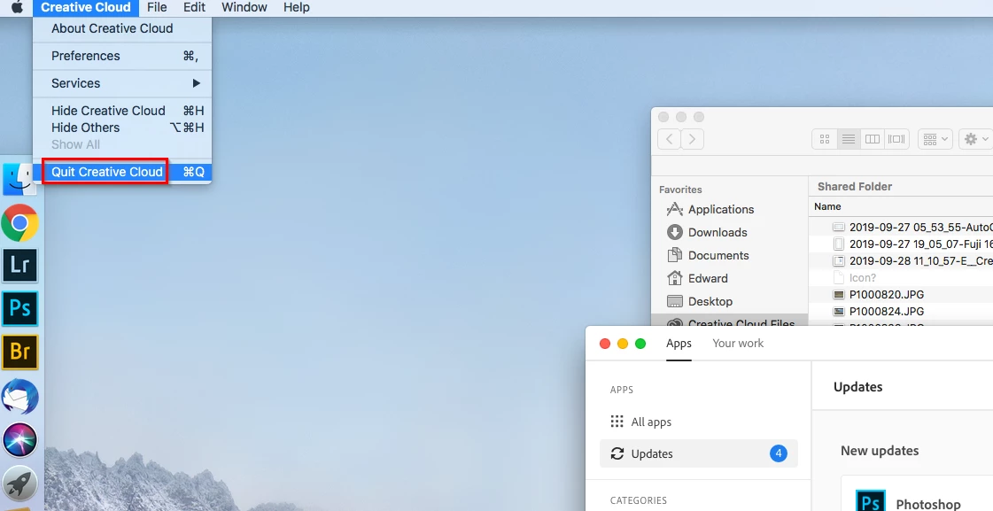The width and height of the screenshot is (993, 511).
Task: Open Launchpad rocket icon in Dock
Action: click(x=19, y=484)
